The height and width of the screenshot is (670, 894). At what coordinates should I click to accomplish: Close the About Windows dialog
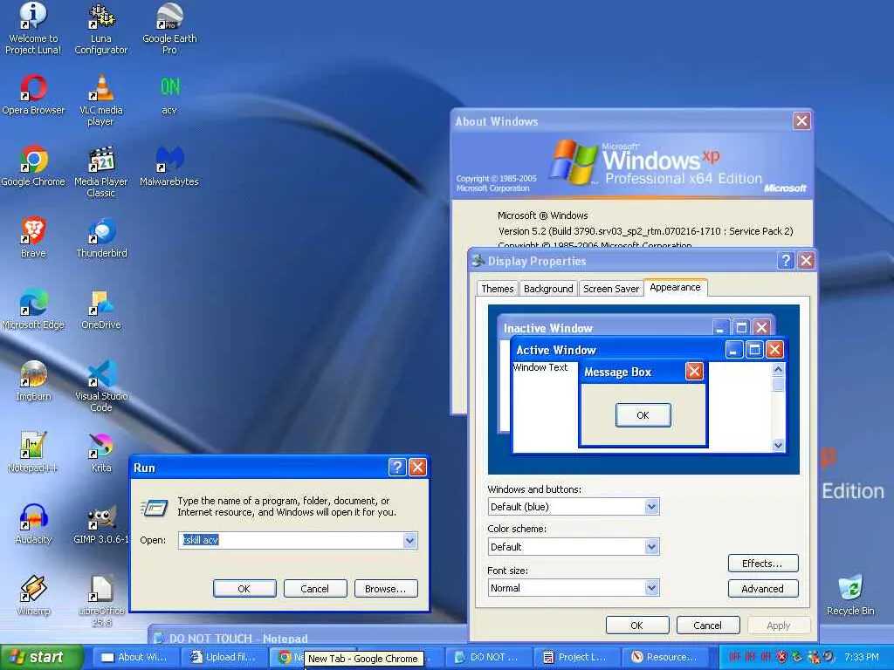tap(801, 120)
